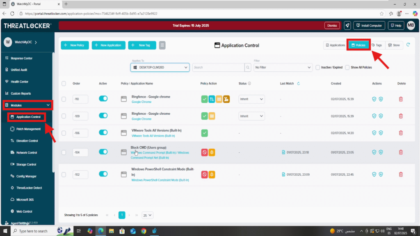Expand the WatchMyDC organization chevron
The image size is (420, 236).
(x=36, y=42)
